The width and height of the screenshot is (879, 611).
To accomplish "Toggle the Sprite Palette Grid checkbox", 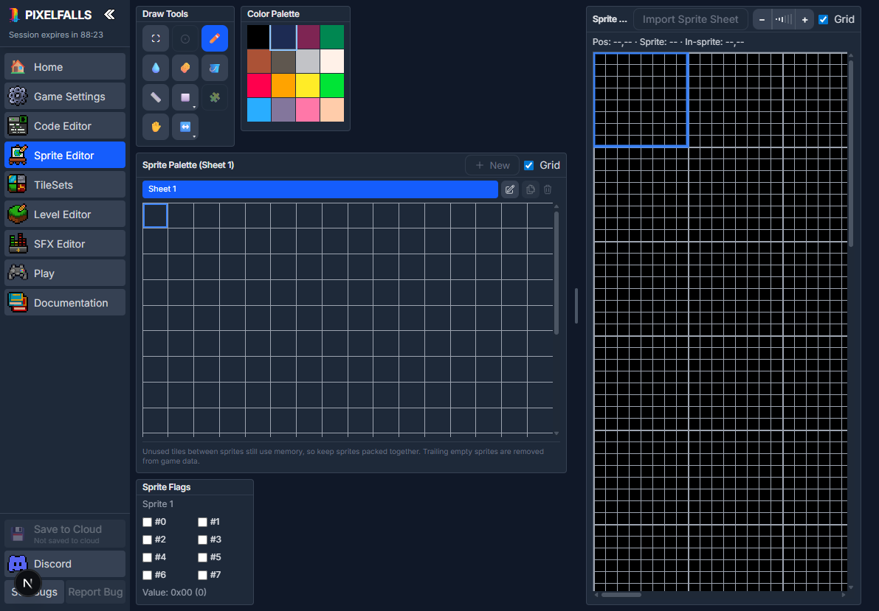I will click(528, 165).
